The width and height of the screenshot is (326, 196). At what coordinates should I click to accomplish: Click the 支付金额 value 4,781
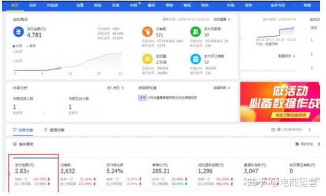tap(34, 35)
